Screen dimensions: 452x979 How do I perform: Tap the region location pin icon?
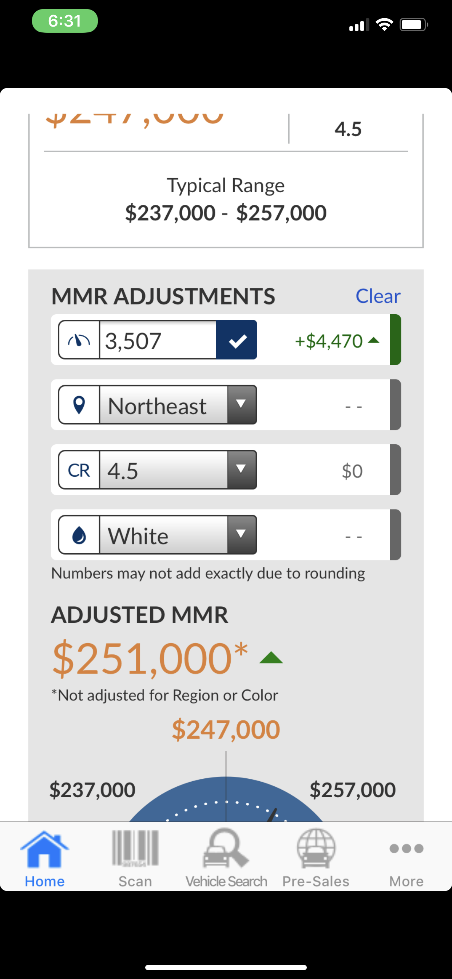[x=79, y=405]
